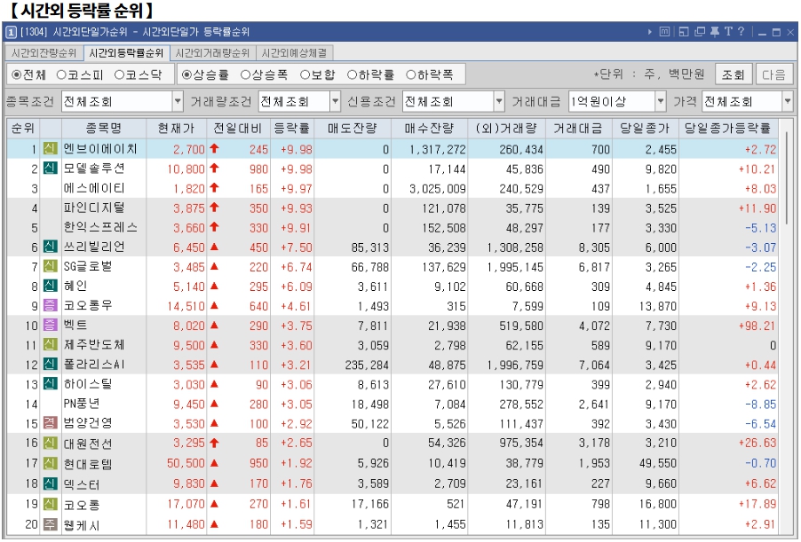Viewport: 801px width, 542px height.
Task: Click the boxed-m icon in the titlebar
Action: (665, 32)
